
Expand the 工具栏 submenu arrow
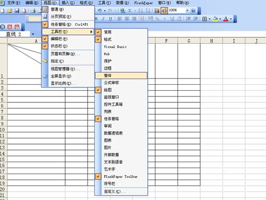[91, 31]
